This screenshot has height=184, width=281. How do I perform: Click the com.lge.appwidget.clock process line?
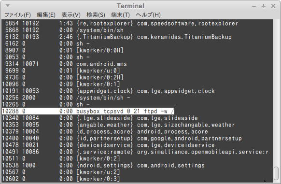coord(108,91)
